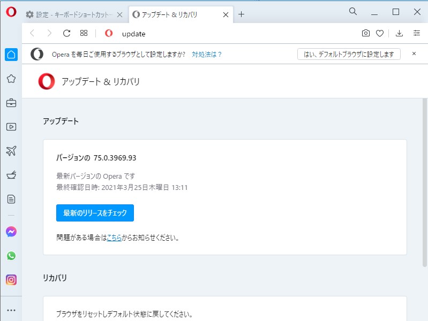
Task: Go forward to next page
Action: coord(49,33)
